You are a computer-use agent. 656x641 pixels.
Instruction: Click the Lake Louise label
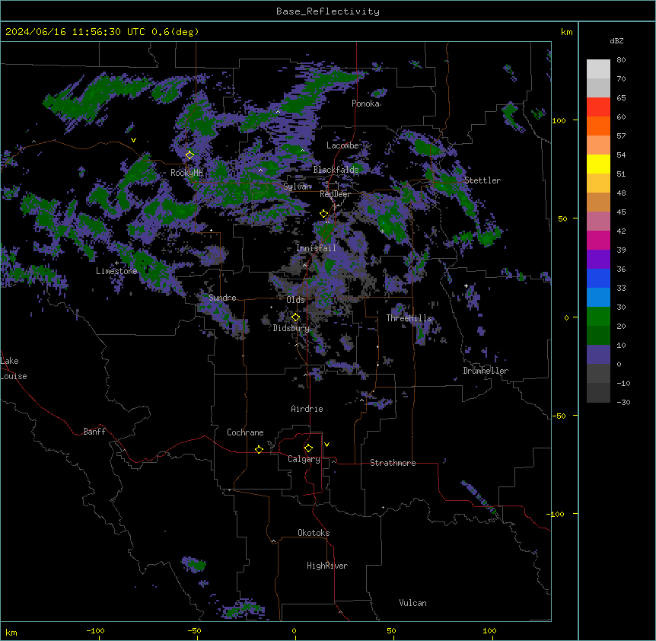(x=14, y=368)
